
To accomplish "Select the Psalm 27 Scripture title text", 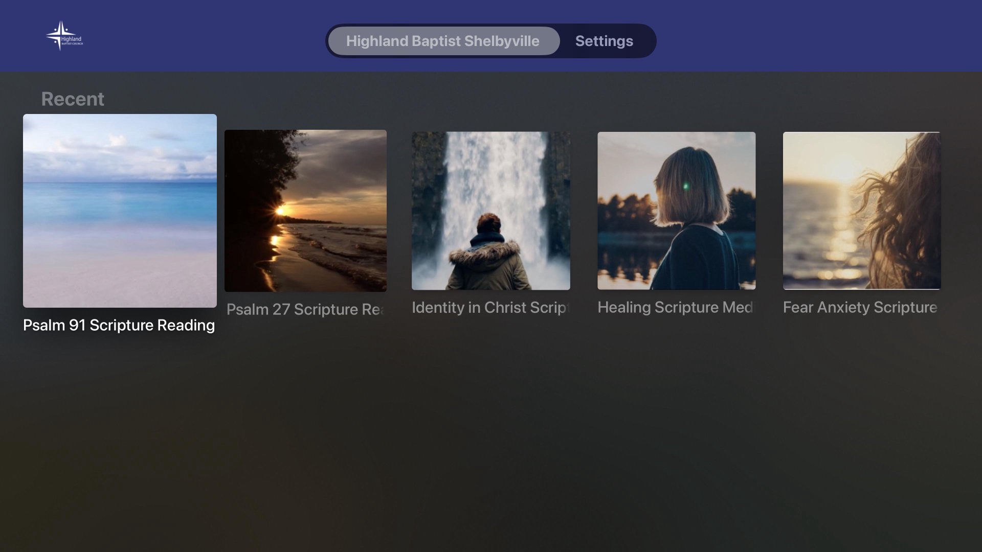I will pyautogui.click(x=305, y=309).
